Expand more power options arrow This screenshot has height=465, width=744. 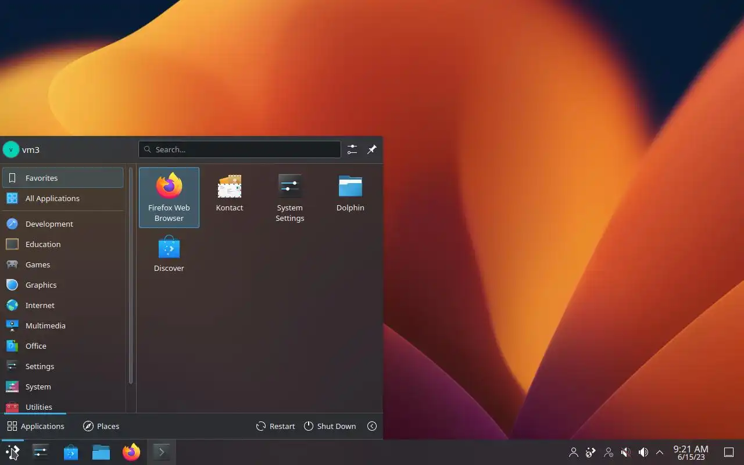click(x=372, y=426)
